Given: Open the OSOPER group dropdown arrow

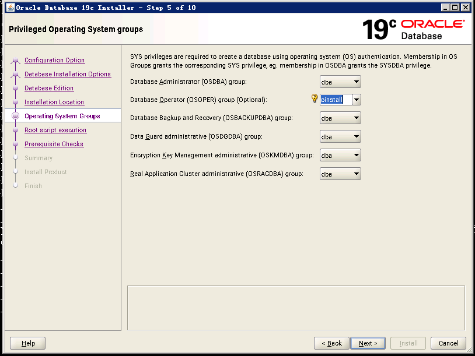Looking at the screenshot, I should click(x=357, y=100).
